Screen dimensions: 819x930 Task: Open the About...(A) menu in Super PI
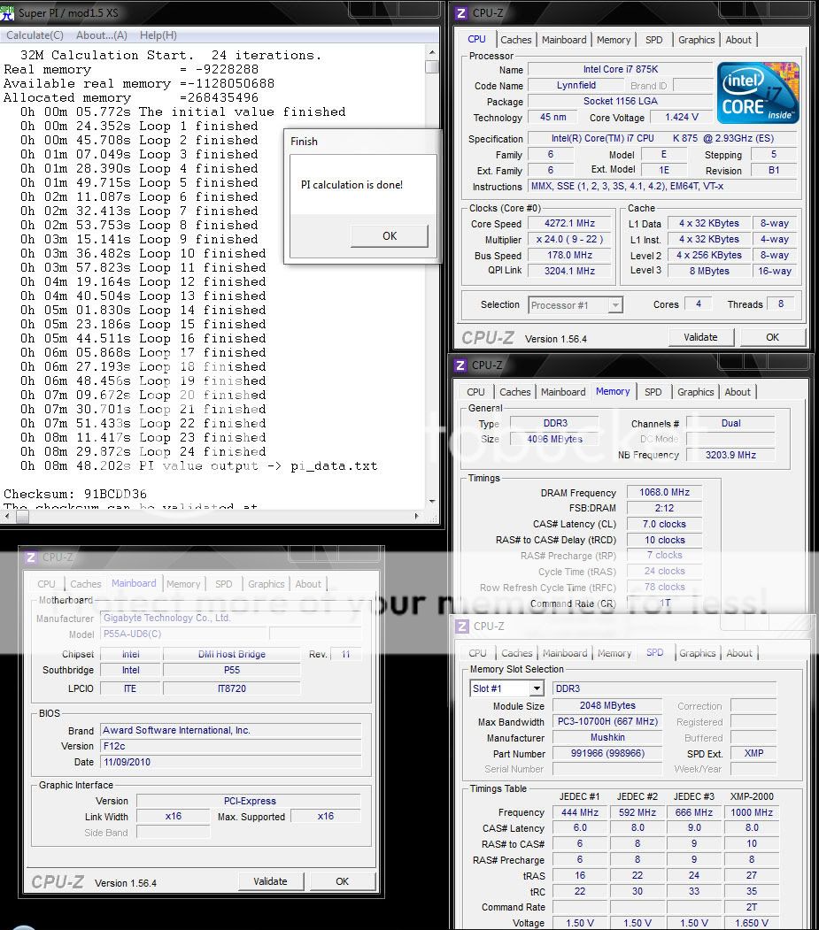102,35
